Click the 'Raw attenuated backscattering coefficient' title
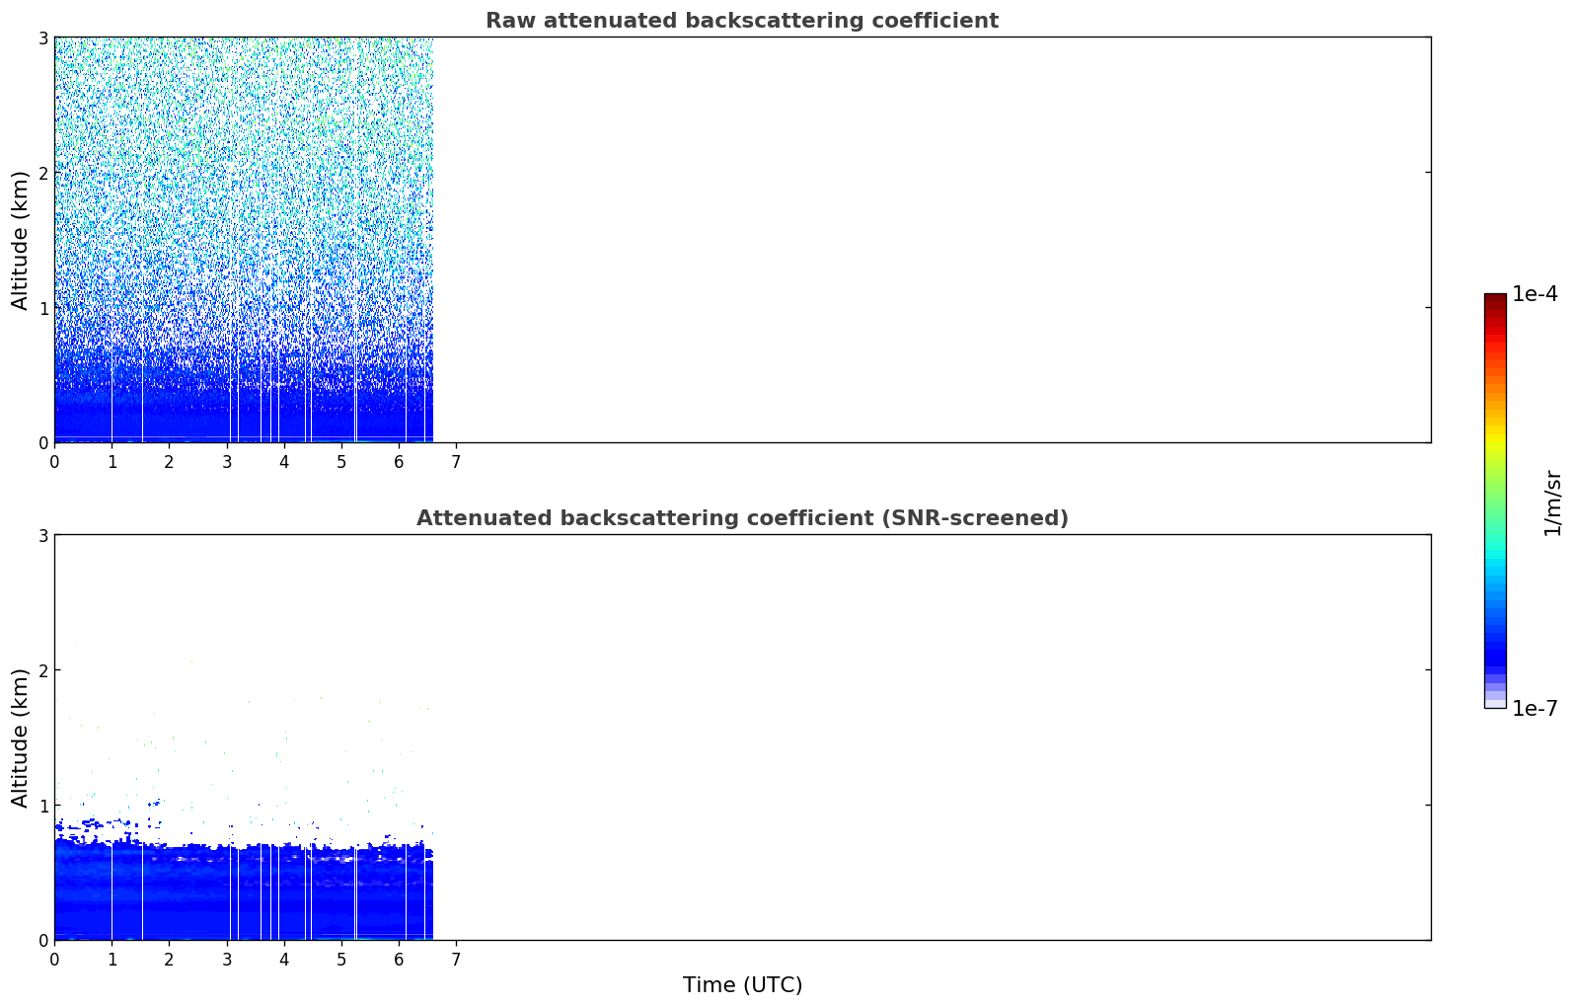 tap(742, 21)
